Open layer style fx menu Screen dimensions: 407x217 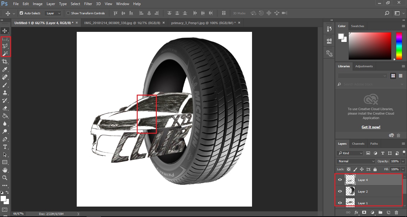(356, 213)
